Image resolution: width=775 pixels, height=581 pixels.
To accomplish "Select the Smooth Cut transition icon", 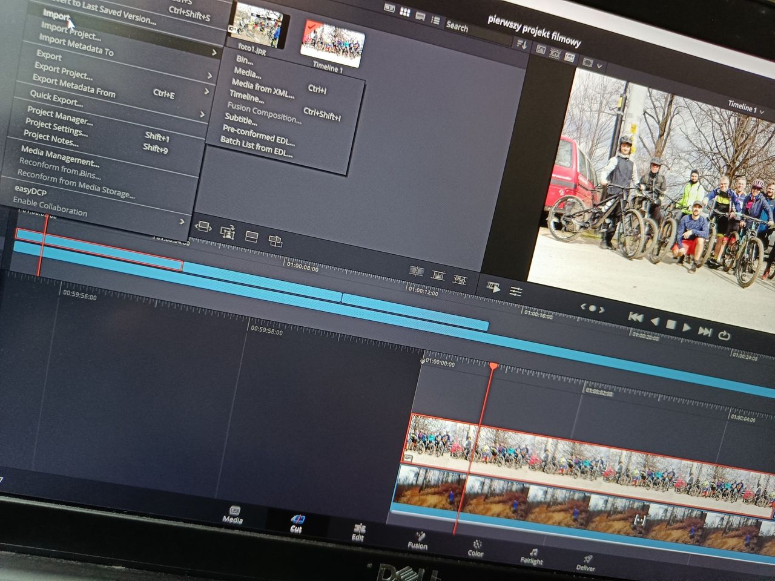I will tap(460, 280).
